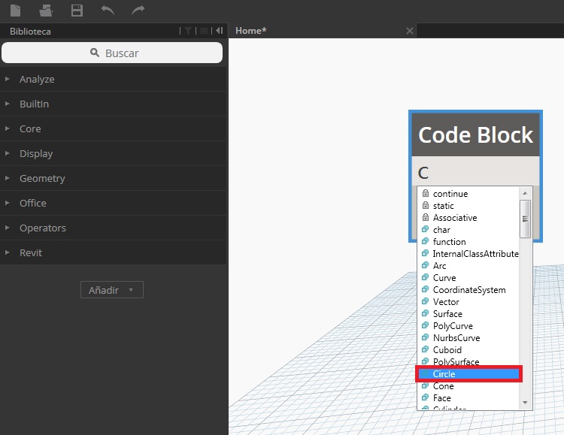Expand the Analyze library category
The width and height of the screenshot is (564, 435).
(37, 79)
